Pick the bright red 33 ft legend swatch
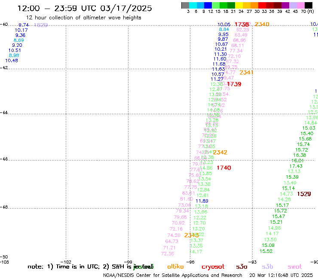 tap(262, 5)
